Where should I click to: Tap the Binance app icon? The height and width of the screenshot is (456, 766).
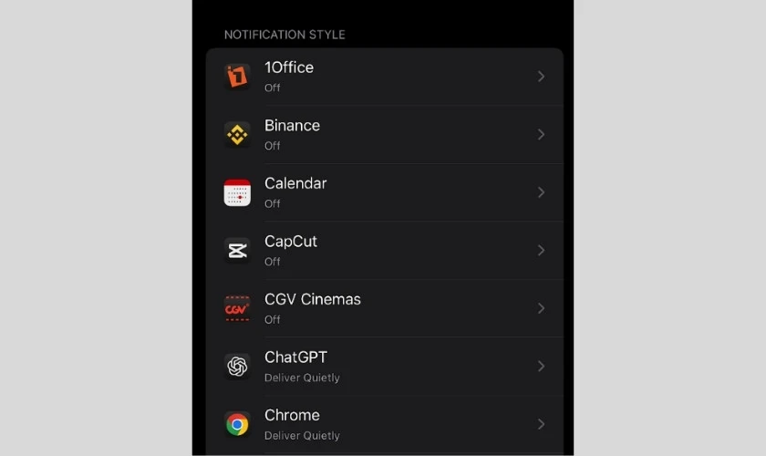point(237,134)
